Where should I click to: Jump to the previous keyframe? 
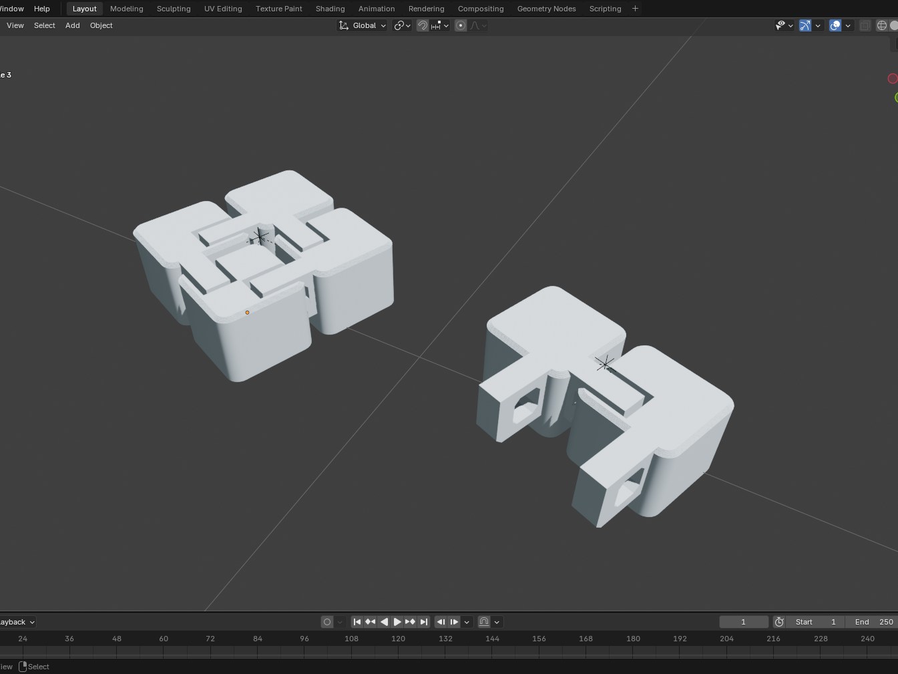pos(371,622)
